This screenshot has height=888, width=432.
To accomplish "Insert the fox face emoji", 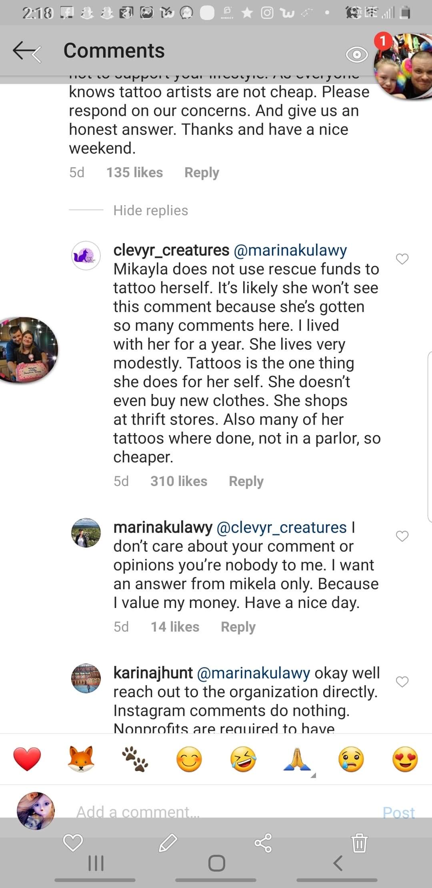I will click(81, 759).
